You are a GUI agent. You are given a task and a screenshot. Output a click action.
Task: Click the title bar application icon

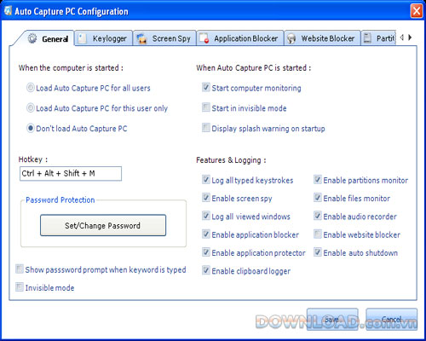pos(8,10)
